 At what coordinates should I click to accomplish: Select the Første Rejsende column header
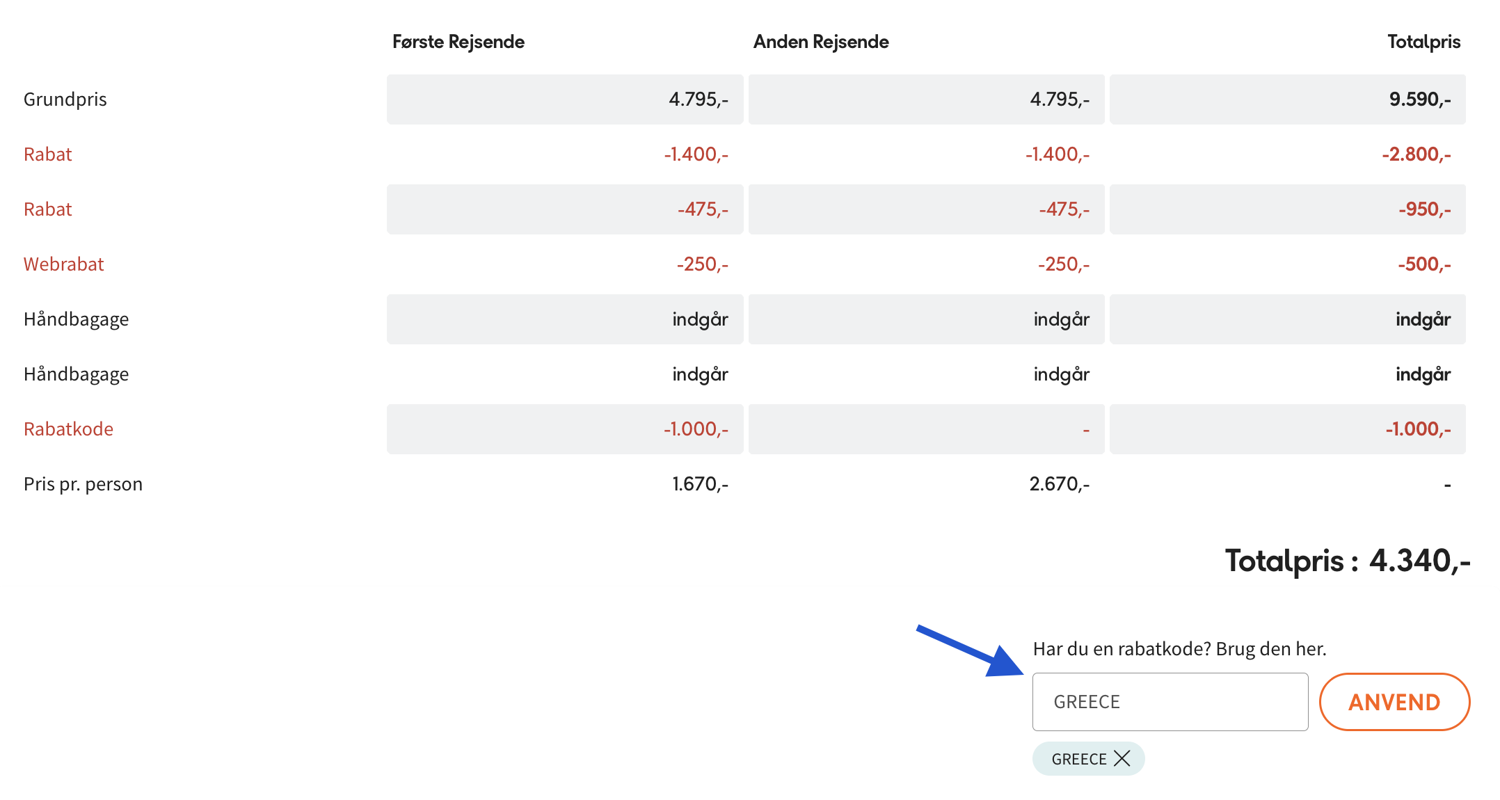pyautogui.click(x=458, y=42)
